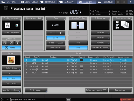Click the N.º juego counter 0001
The height and width of the screenshot is (101, 134).
click(x=76, y=12)
